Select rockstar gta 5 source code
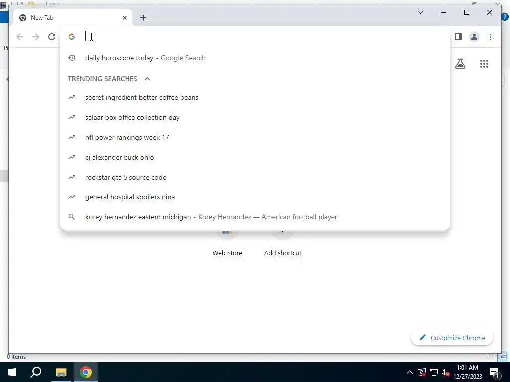 pos(255,177)
